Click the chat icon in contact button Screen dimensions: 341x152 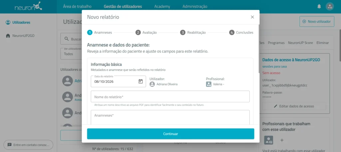pyautogui.click(x=9, y=145)
